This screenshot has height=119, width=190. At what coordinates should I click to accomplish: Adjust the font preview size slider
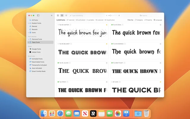coord(110,15)
